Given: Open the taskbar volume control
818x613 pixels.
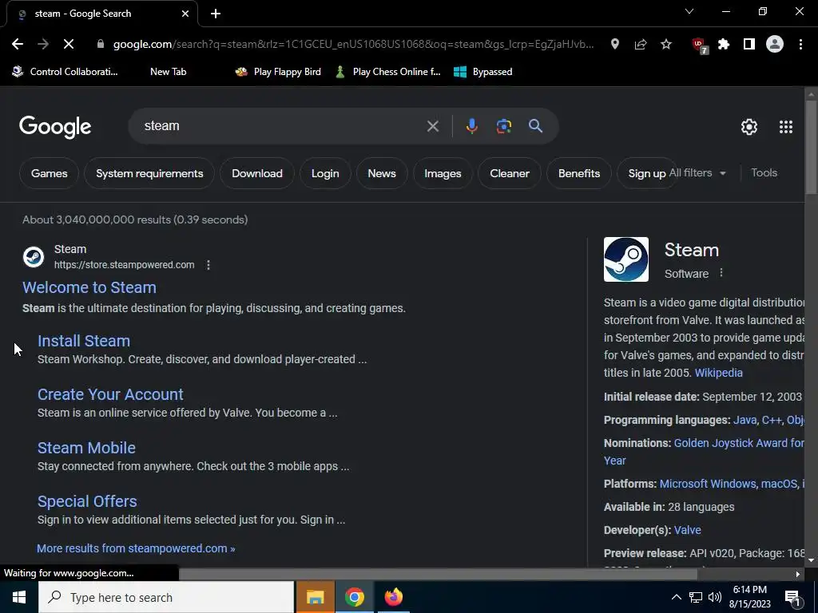Looking at the screenshot, I should tap(715, 597).
